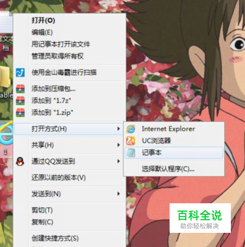Click the QQ penguin icon

point(20,161)
